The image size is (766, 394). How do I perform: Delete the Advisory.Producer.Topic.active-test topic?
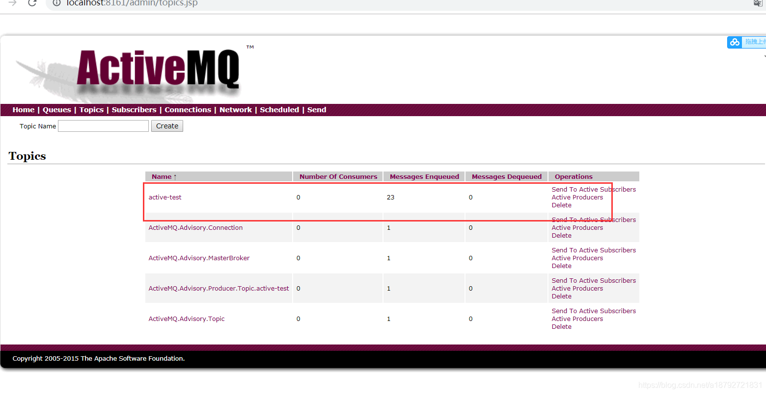pos(562,296)
